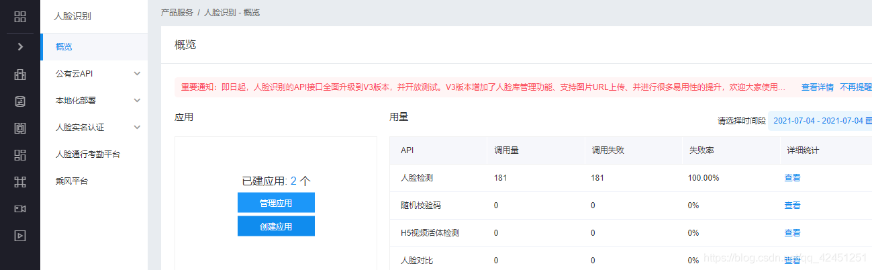Open the 2021-07-04 date range picker
The image size is (872, 270).
pyautogui.click(x=820, y=121)
